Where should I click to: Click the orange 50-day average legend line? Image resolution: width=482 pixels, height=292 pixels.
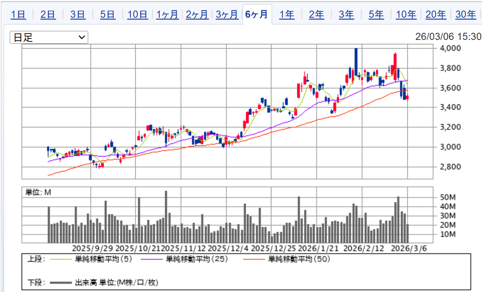pos(254,259)
